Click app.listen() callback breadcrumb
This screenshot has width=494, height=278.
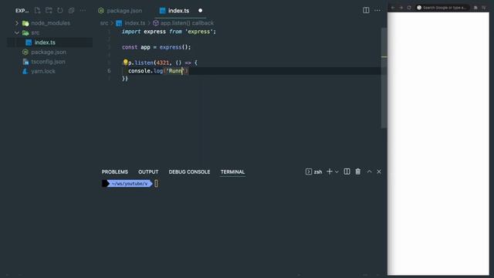(x=187, y=23)
